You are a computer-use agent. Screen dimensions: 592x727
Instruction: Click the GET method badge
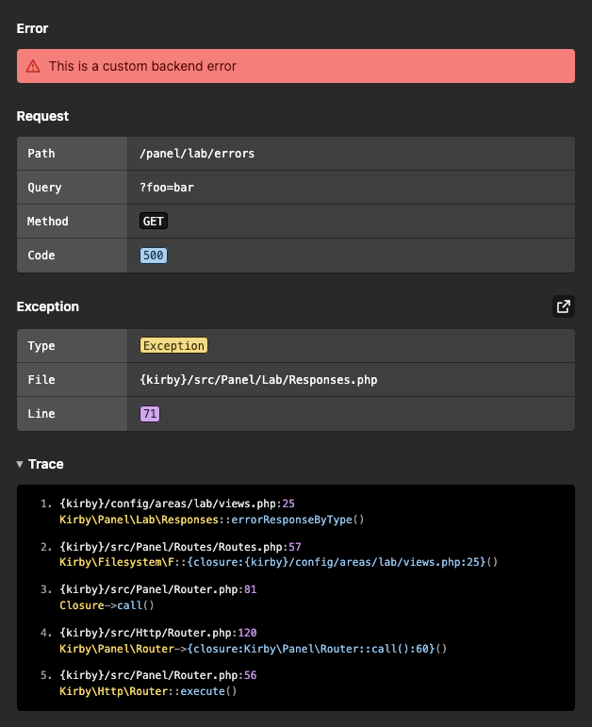[x=154, y=222]
